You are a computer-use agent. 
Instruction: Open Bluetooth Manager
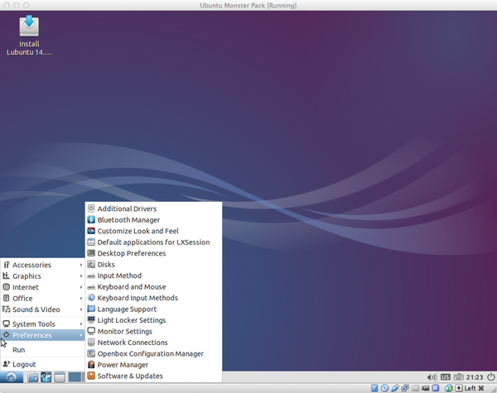[x=153, y=219]
